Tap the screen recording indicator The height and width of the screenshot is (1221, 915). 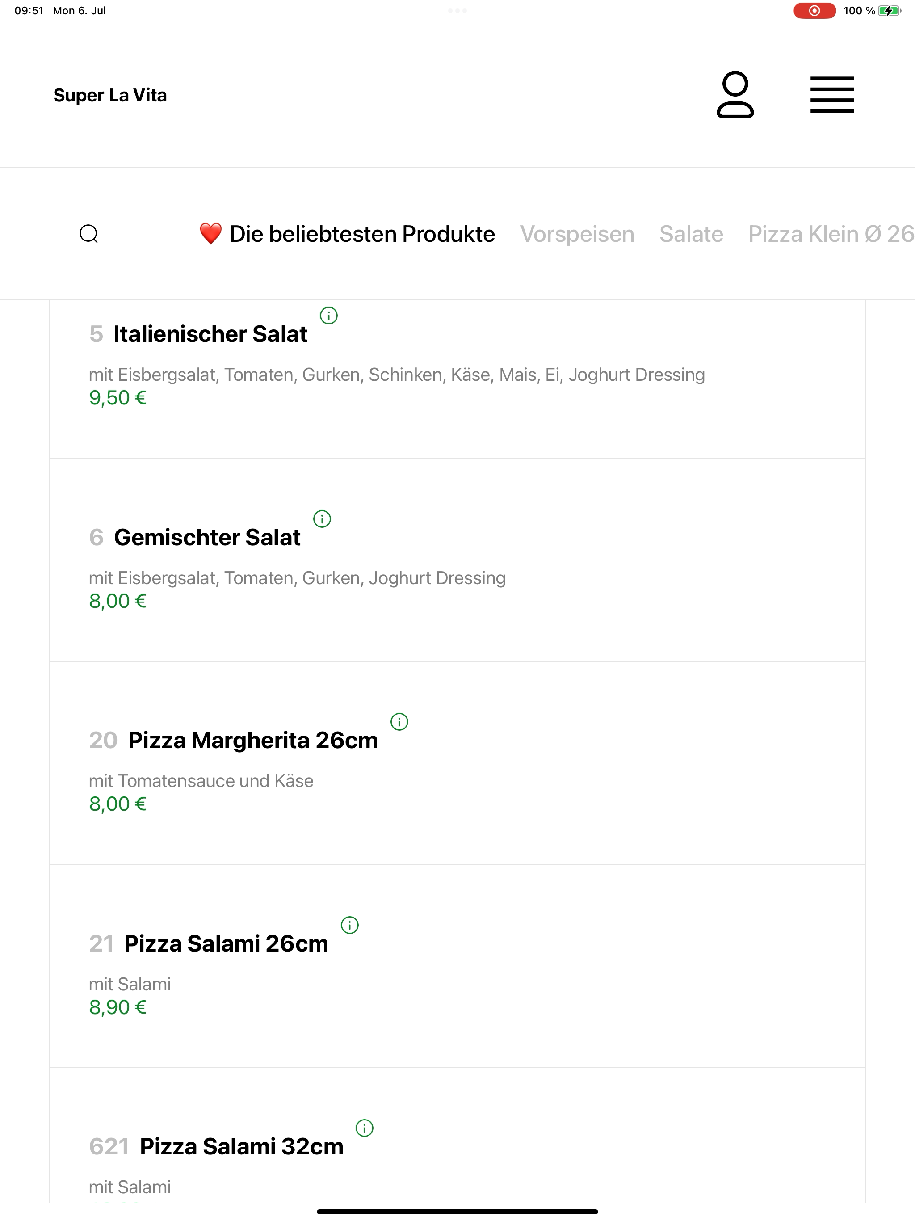[814, 10]
